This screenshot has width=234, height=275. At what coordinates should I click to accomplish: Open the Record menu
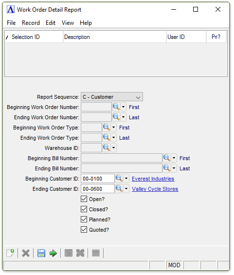[31, 23]
